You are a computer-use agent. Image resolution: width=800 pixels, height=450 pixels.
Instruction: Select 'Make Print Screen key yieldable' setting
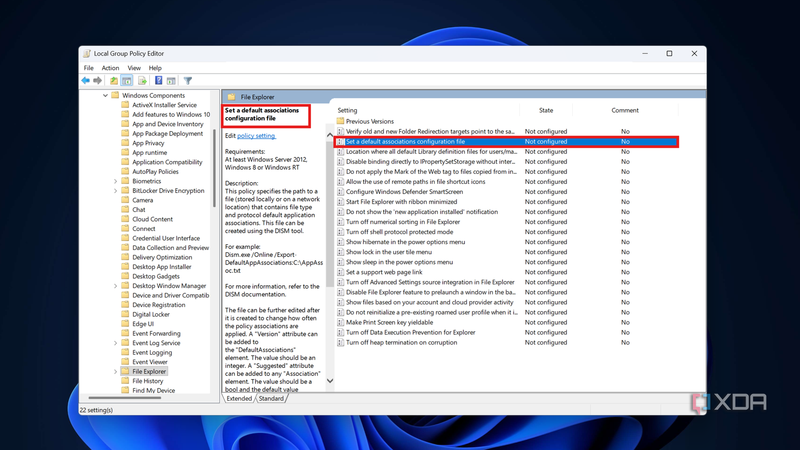pyautogui.click(x=389, y=322)
